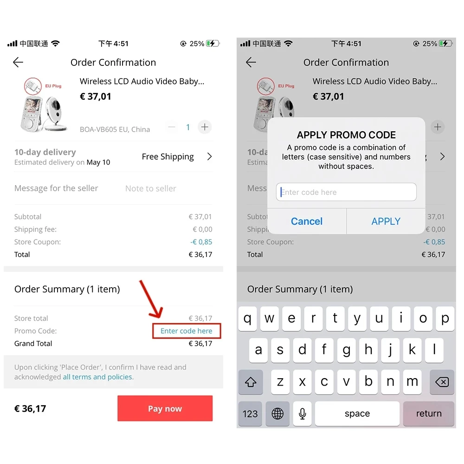Screen dimensions: 464x464
Task: Decrease quantity with the minus button
Action: [x=172, y=127]
